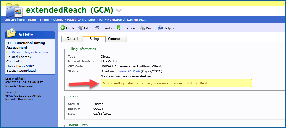This screenshot has width=286, height=128.
Task: Expand the Help dropdown arrow
Action: click(x=173, y=28)
